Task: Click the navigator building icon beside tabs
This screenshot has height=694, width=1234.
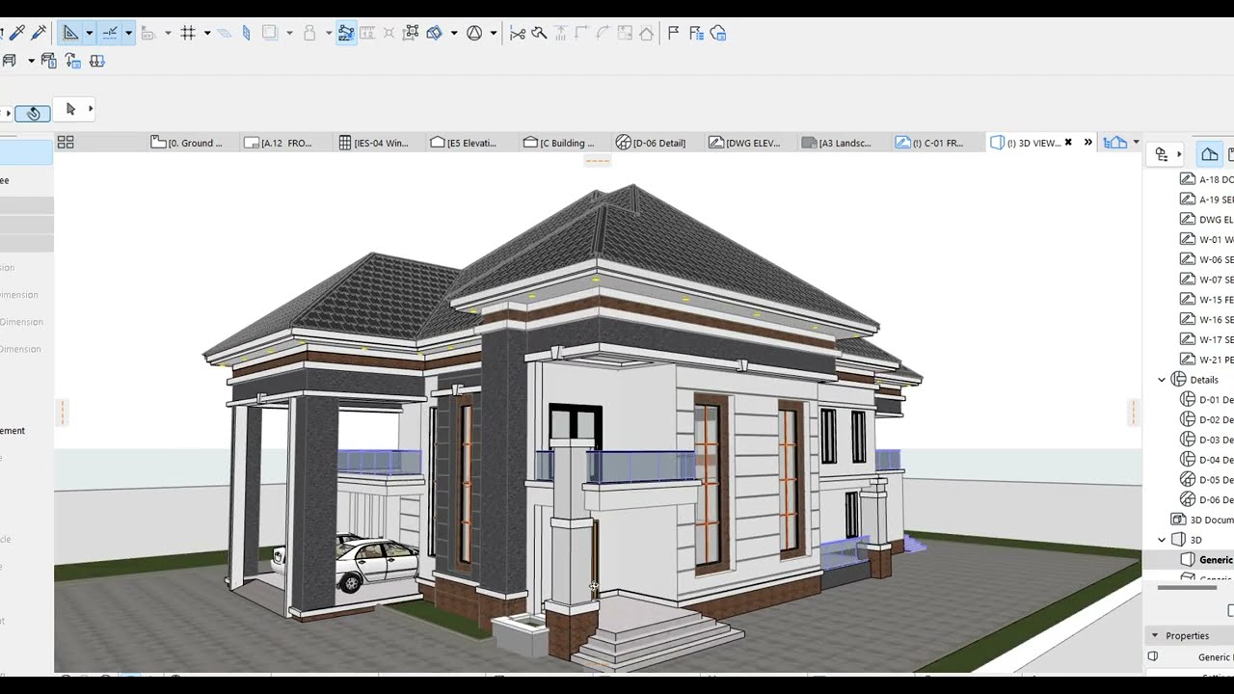Action: click(x=1115, y=142)
